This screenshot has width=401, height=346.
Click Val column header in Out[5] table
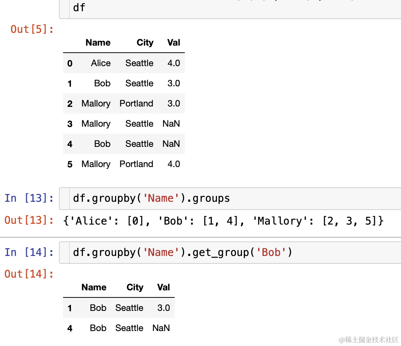174,43
